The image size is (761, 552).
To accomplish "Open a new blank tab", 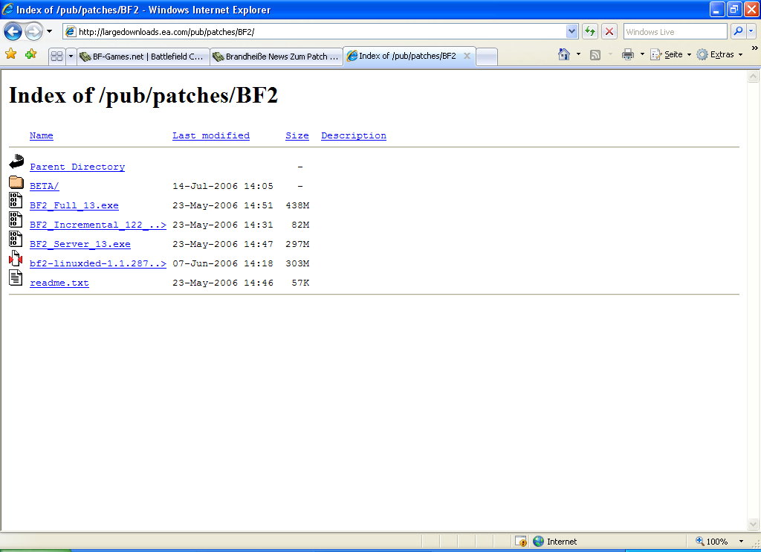I will pyautogui.click(x=487, y=57).
